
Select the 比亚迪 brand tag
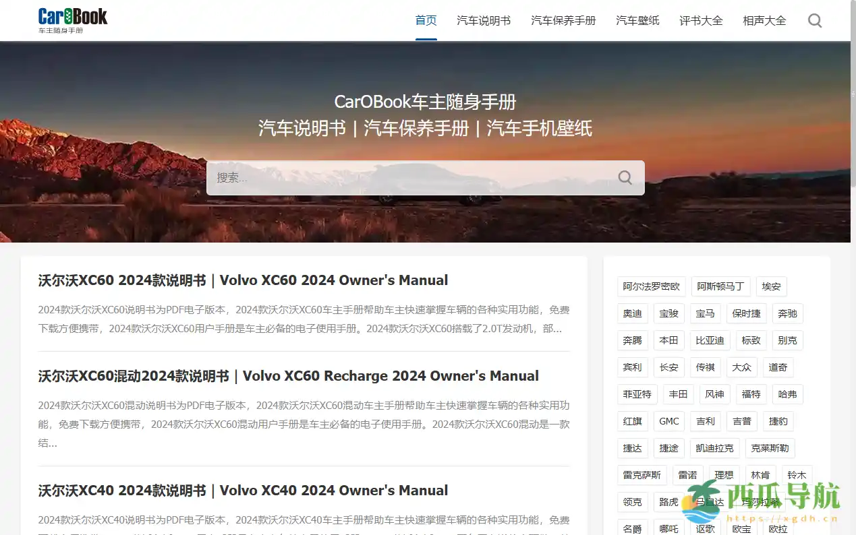(x=710, y=340)
